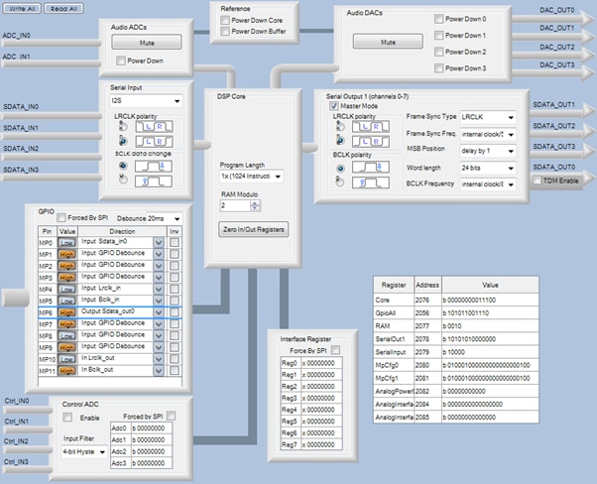Viewport: 597px width, 484px height.
Task: Check Power Down 1 for DACs
Action: [439, 36]
